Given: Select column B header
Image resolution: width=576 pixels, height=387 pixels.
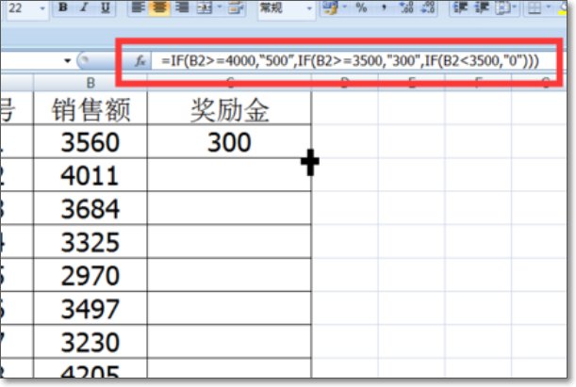Looking at the screenshot, I should pyautogui.click(x=91, y=83).
